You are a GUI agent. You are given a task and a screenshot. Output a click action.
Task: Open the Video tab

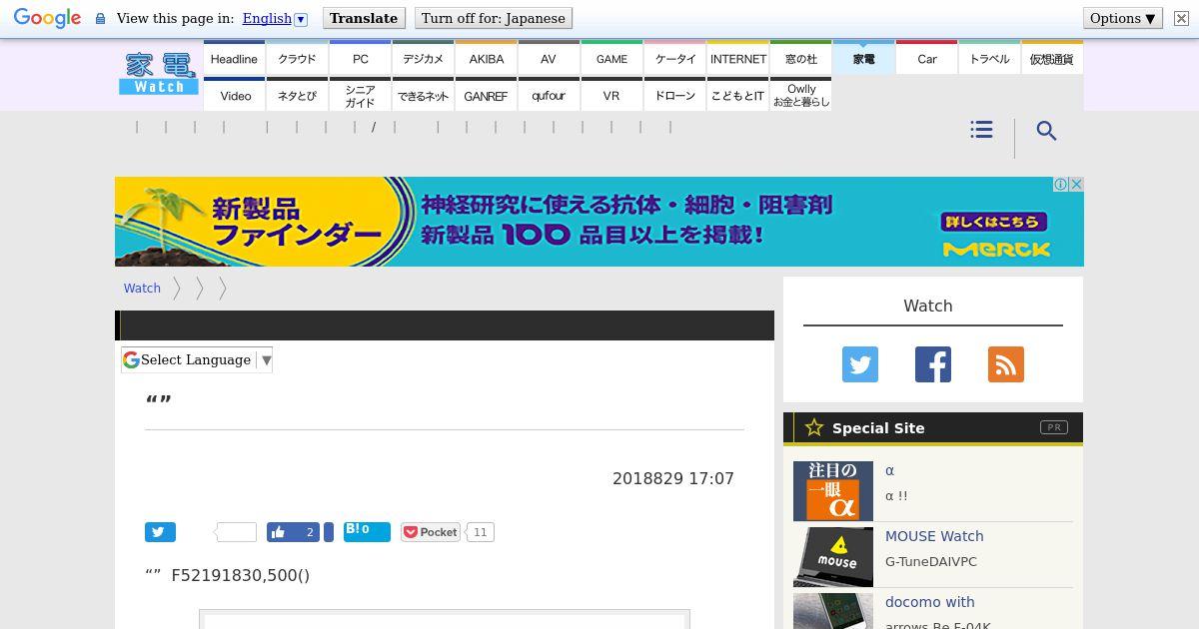[x=234, y=95]
